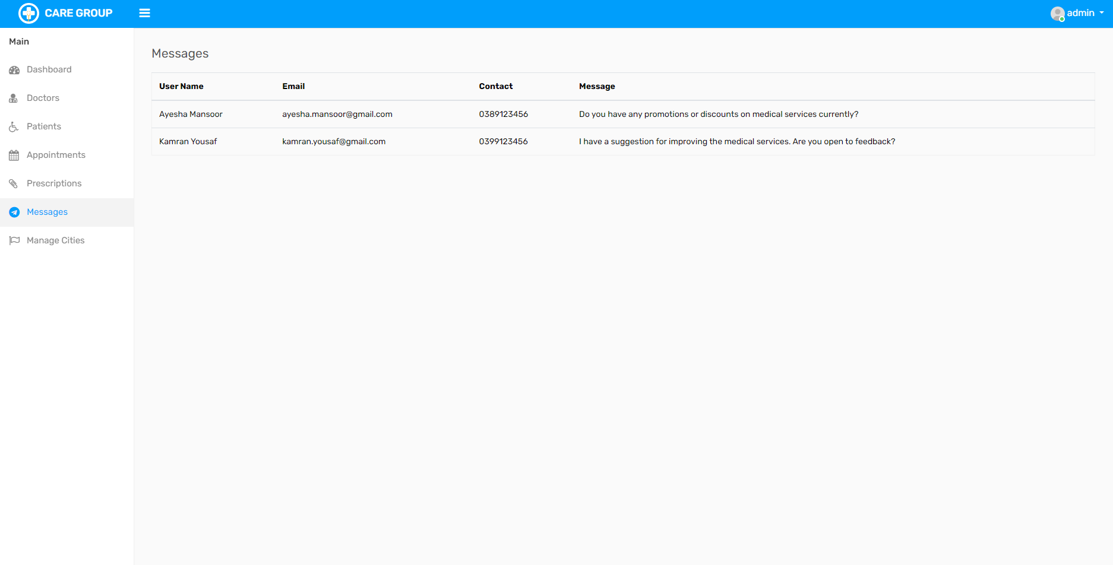Screen dimensions: 1113x565
Task: Expand the admin dropdown arrow
Action: (x=1102, y=13)
